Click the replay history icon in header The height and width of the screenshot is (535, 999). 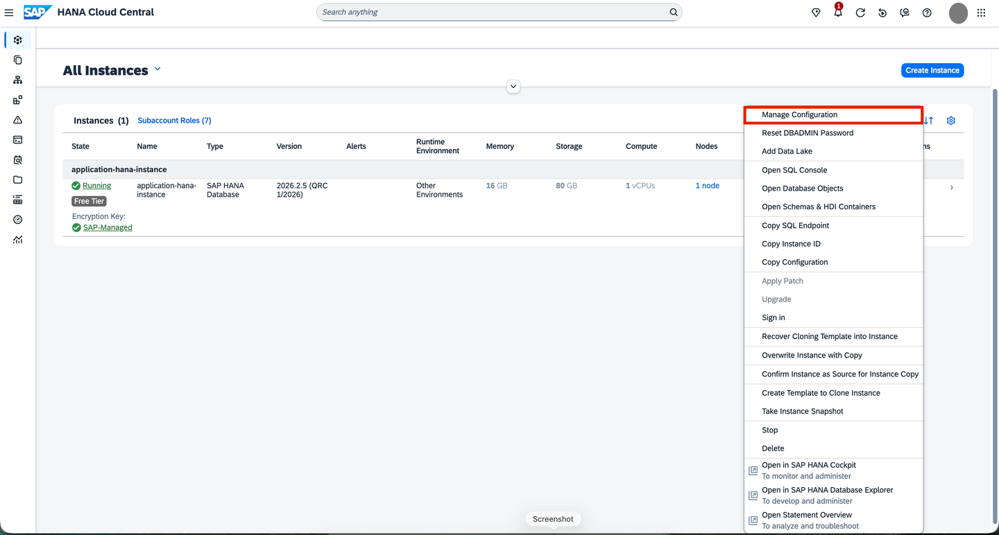pyautogui.click(x=882, y=12)
